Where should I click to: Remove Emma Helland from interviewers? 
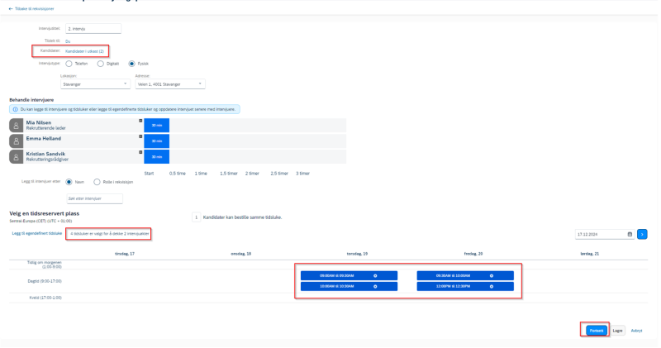point(140,136)
